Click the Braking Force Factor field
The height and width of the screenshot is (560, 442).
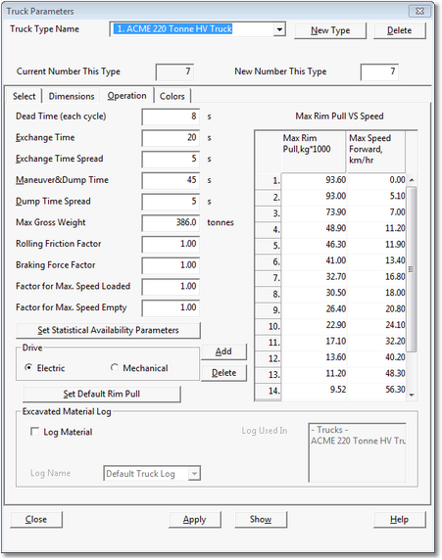[x=171, y=265]
